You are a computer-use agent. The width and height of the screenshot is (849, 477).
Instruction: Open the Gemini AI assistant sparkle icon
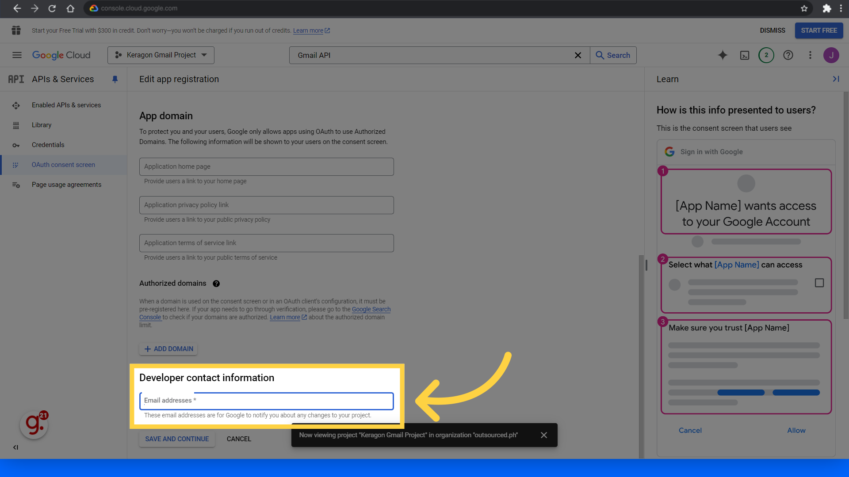[x=723, y=55]
